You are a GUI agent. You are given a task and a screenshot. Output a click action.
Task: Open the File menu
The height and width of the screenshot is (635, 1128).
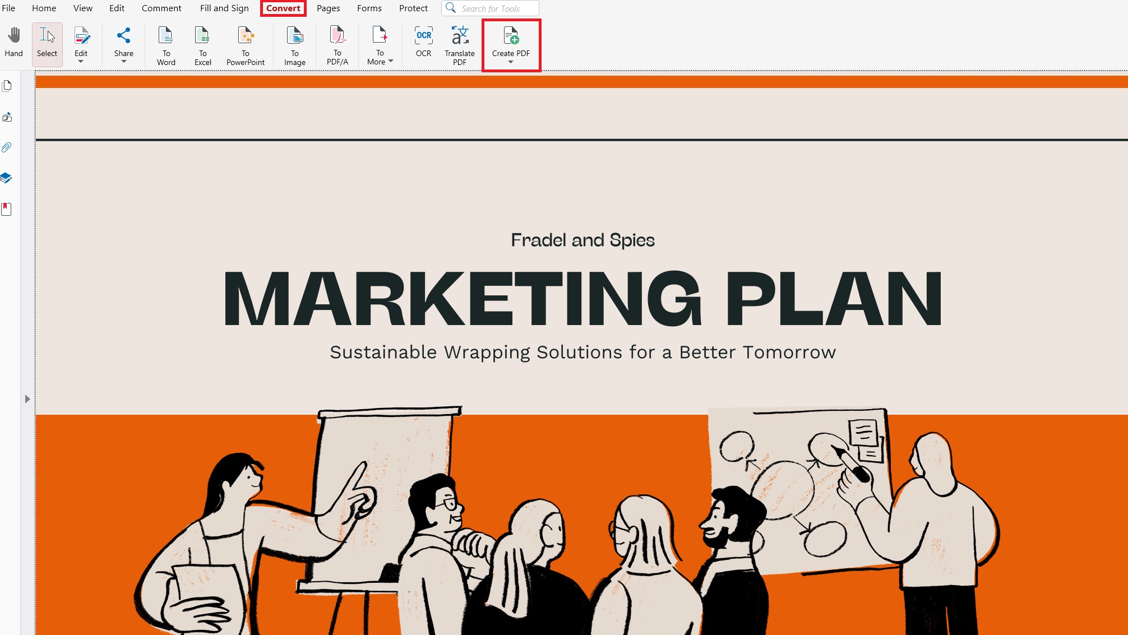coord(8,8)
